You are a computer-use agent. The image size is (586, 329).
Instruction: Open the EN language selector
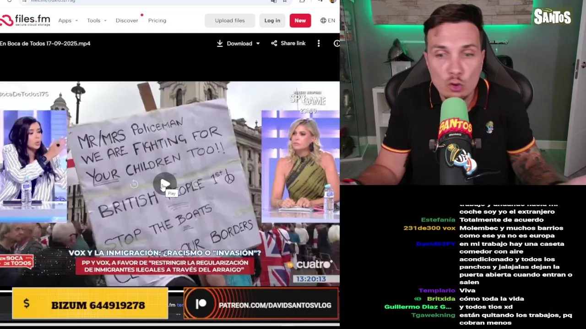click(x=328, y=21)
